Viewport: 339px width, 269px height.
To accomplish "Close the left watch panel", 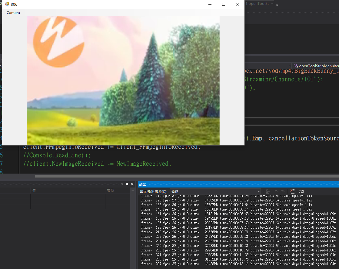I will 132,184.
